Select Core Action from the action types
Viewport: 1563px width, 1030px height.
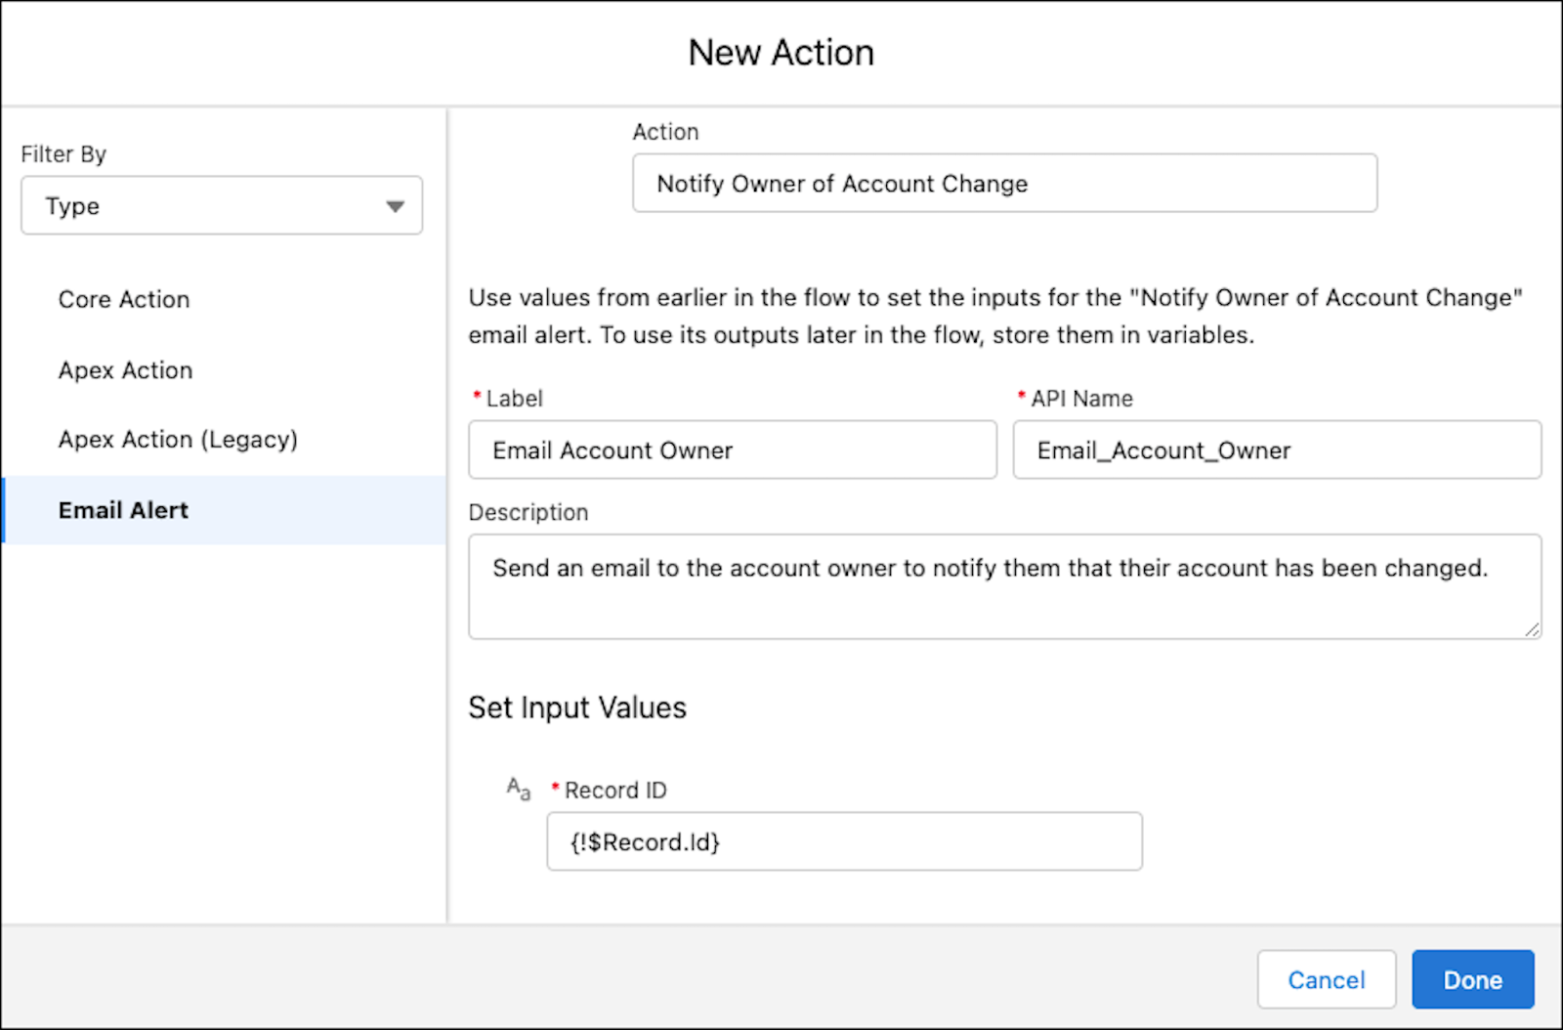click(x=124, y=299)
